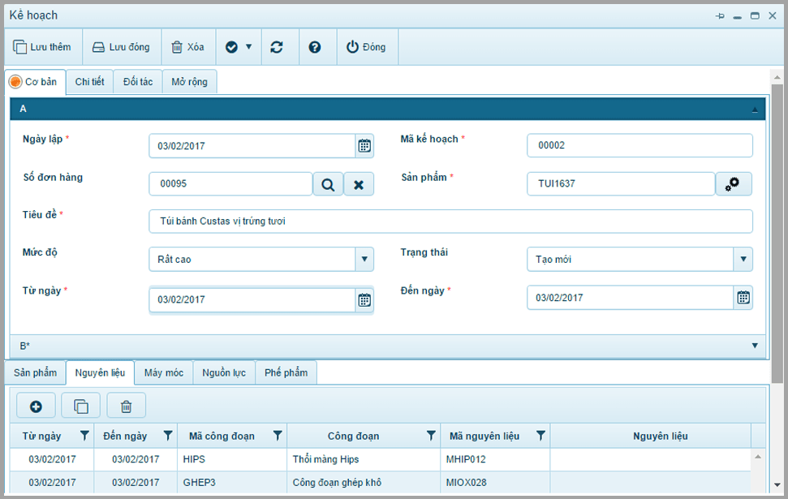Filter the Đến ngày column
Image resolution: width=788 pixels, height=499 pixels.
pos(168,436)
